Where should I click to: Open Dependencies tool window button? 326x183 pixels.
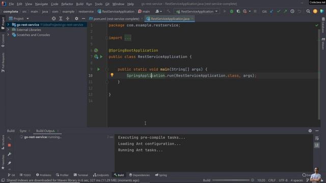point(139,175)
